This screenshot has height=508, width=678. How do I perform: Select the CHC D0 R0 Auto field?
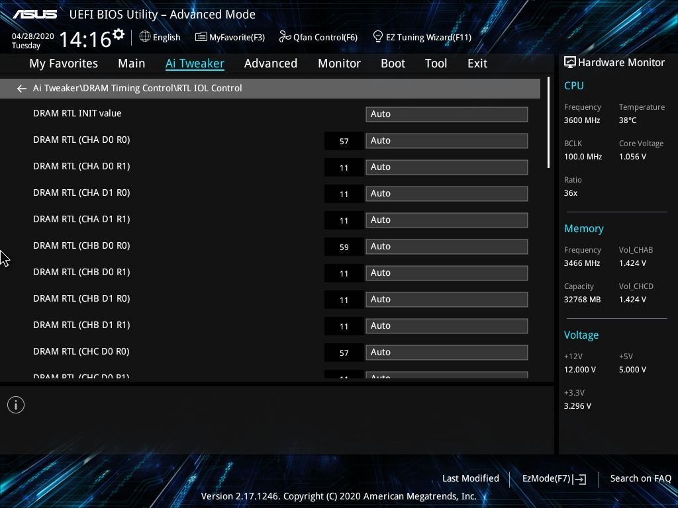tap(447, 352)
